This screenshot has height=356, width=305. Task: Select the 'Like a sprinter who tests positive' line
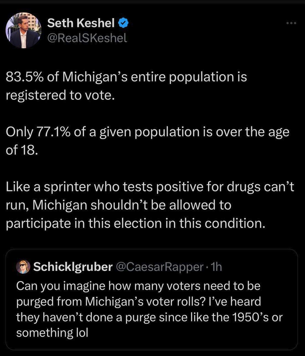pos(150,187)
